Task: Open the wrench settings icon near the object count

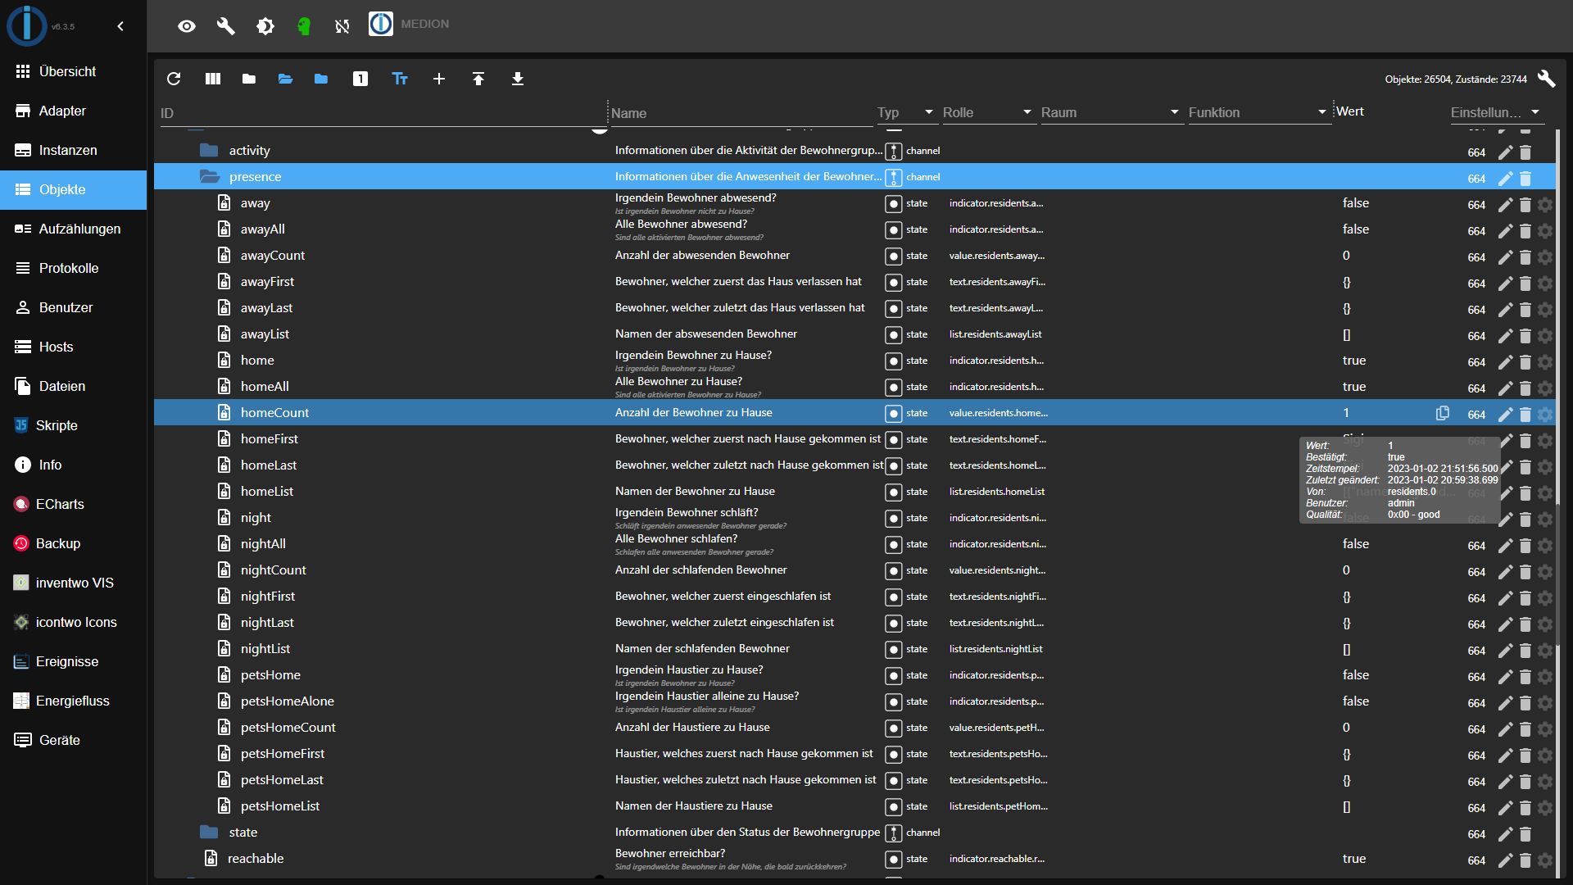Action: [1547, 79]
